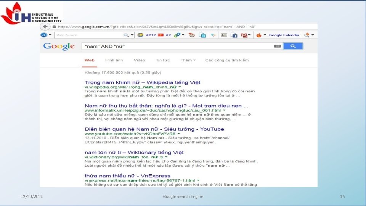The height and width of the screenshot is (206, 366).
Task: Click the Alexa toolbar 'a' icon
Action: [x=43, y=35]
